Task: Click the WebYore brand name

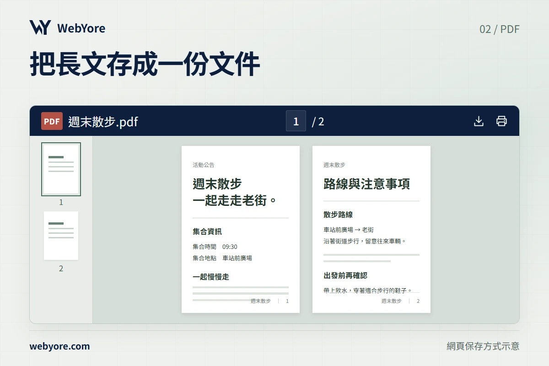Action: pos(81,28)
